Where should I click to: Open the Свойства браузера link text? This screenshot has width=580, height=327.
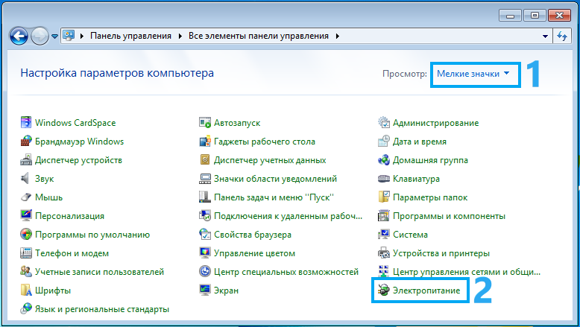[253, 234]
